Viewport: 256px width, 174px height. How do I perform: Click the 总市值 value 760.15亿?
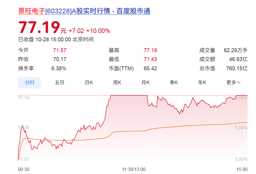pos(237,68)
